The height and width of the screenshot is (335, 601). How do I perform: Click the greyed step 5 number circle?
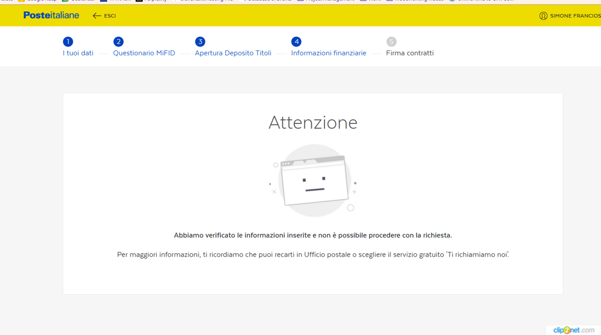391,41
